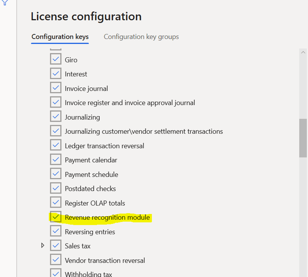Uncheck the Sales tax checkbox
The height and width of the screenshot is (277, 308).
pyautogui.click(x=56, y=246)
